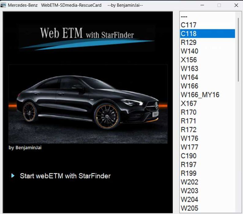This screenshot has width=243, height=214.
Task: Close the WebETM window
Action: pyautogui.click(x=236, y=5)
